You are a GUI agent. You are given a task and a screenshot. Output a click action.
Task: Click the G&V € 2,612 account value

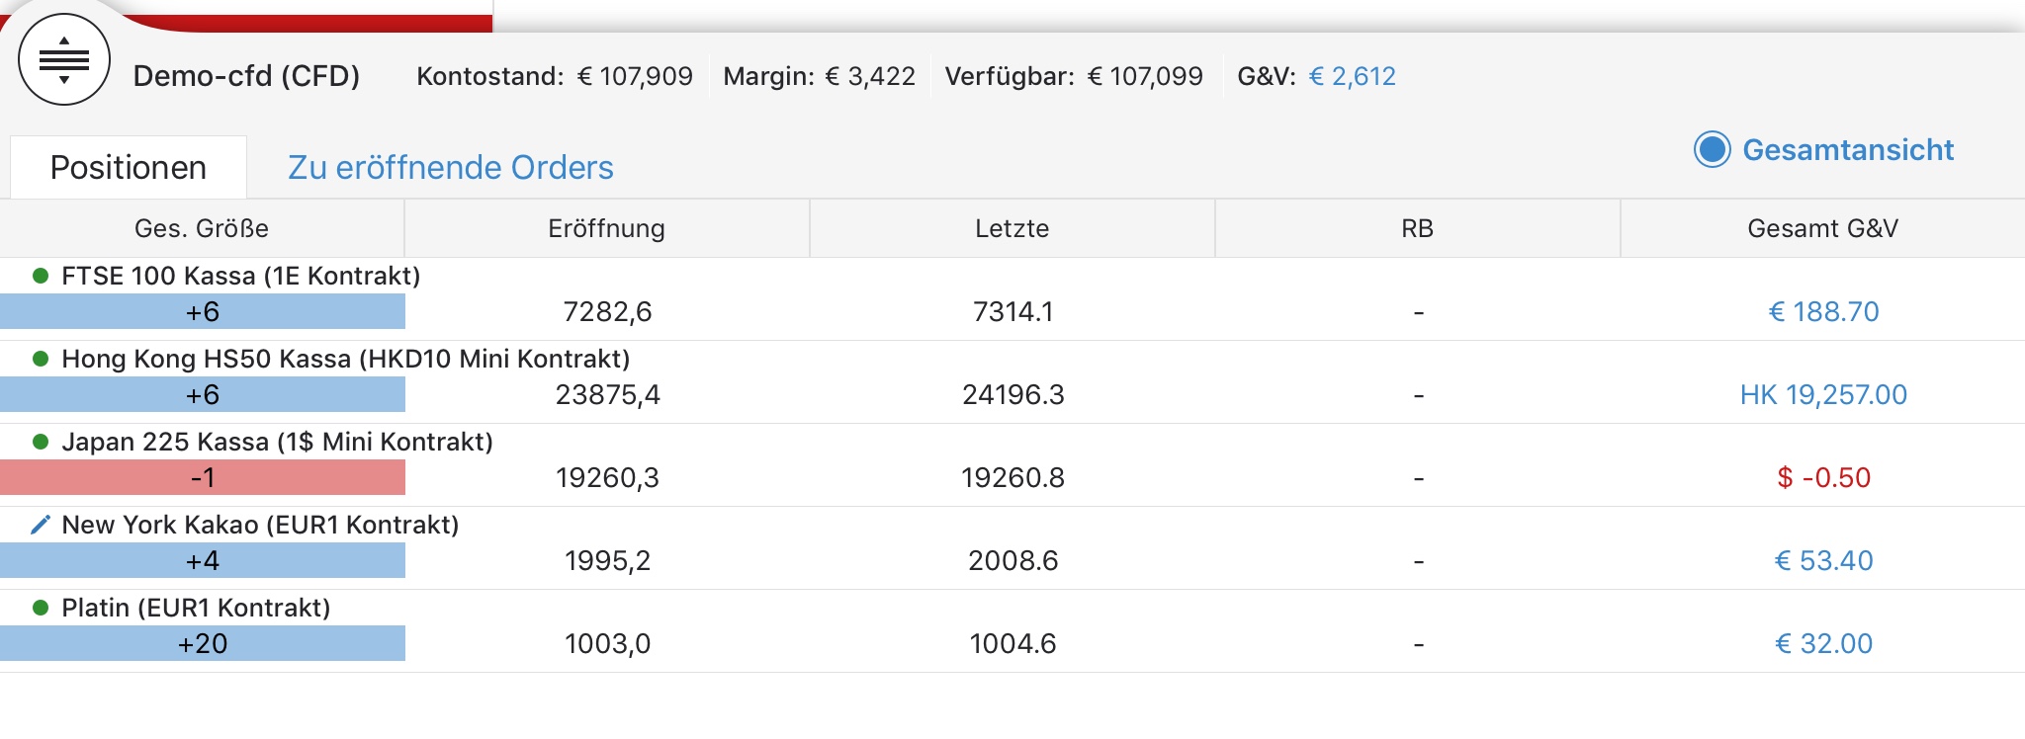[1352, 76]
